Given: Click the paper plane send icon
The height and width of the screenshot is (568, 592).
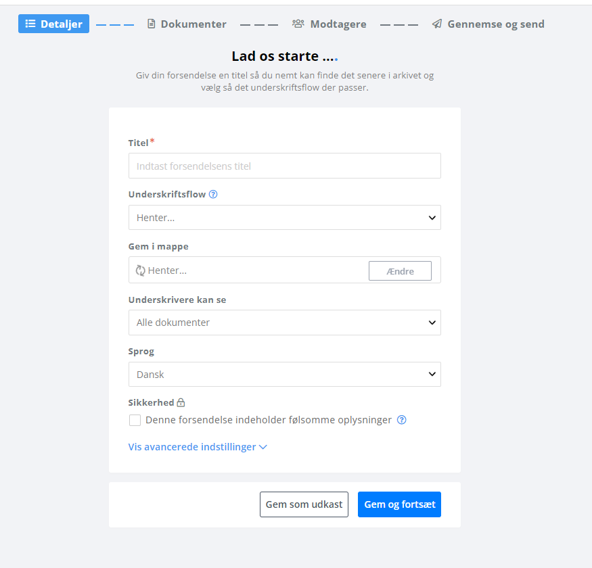Looking at the screenshot, I should tap(437, 24).
